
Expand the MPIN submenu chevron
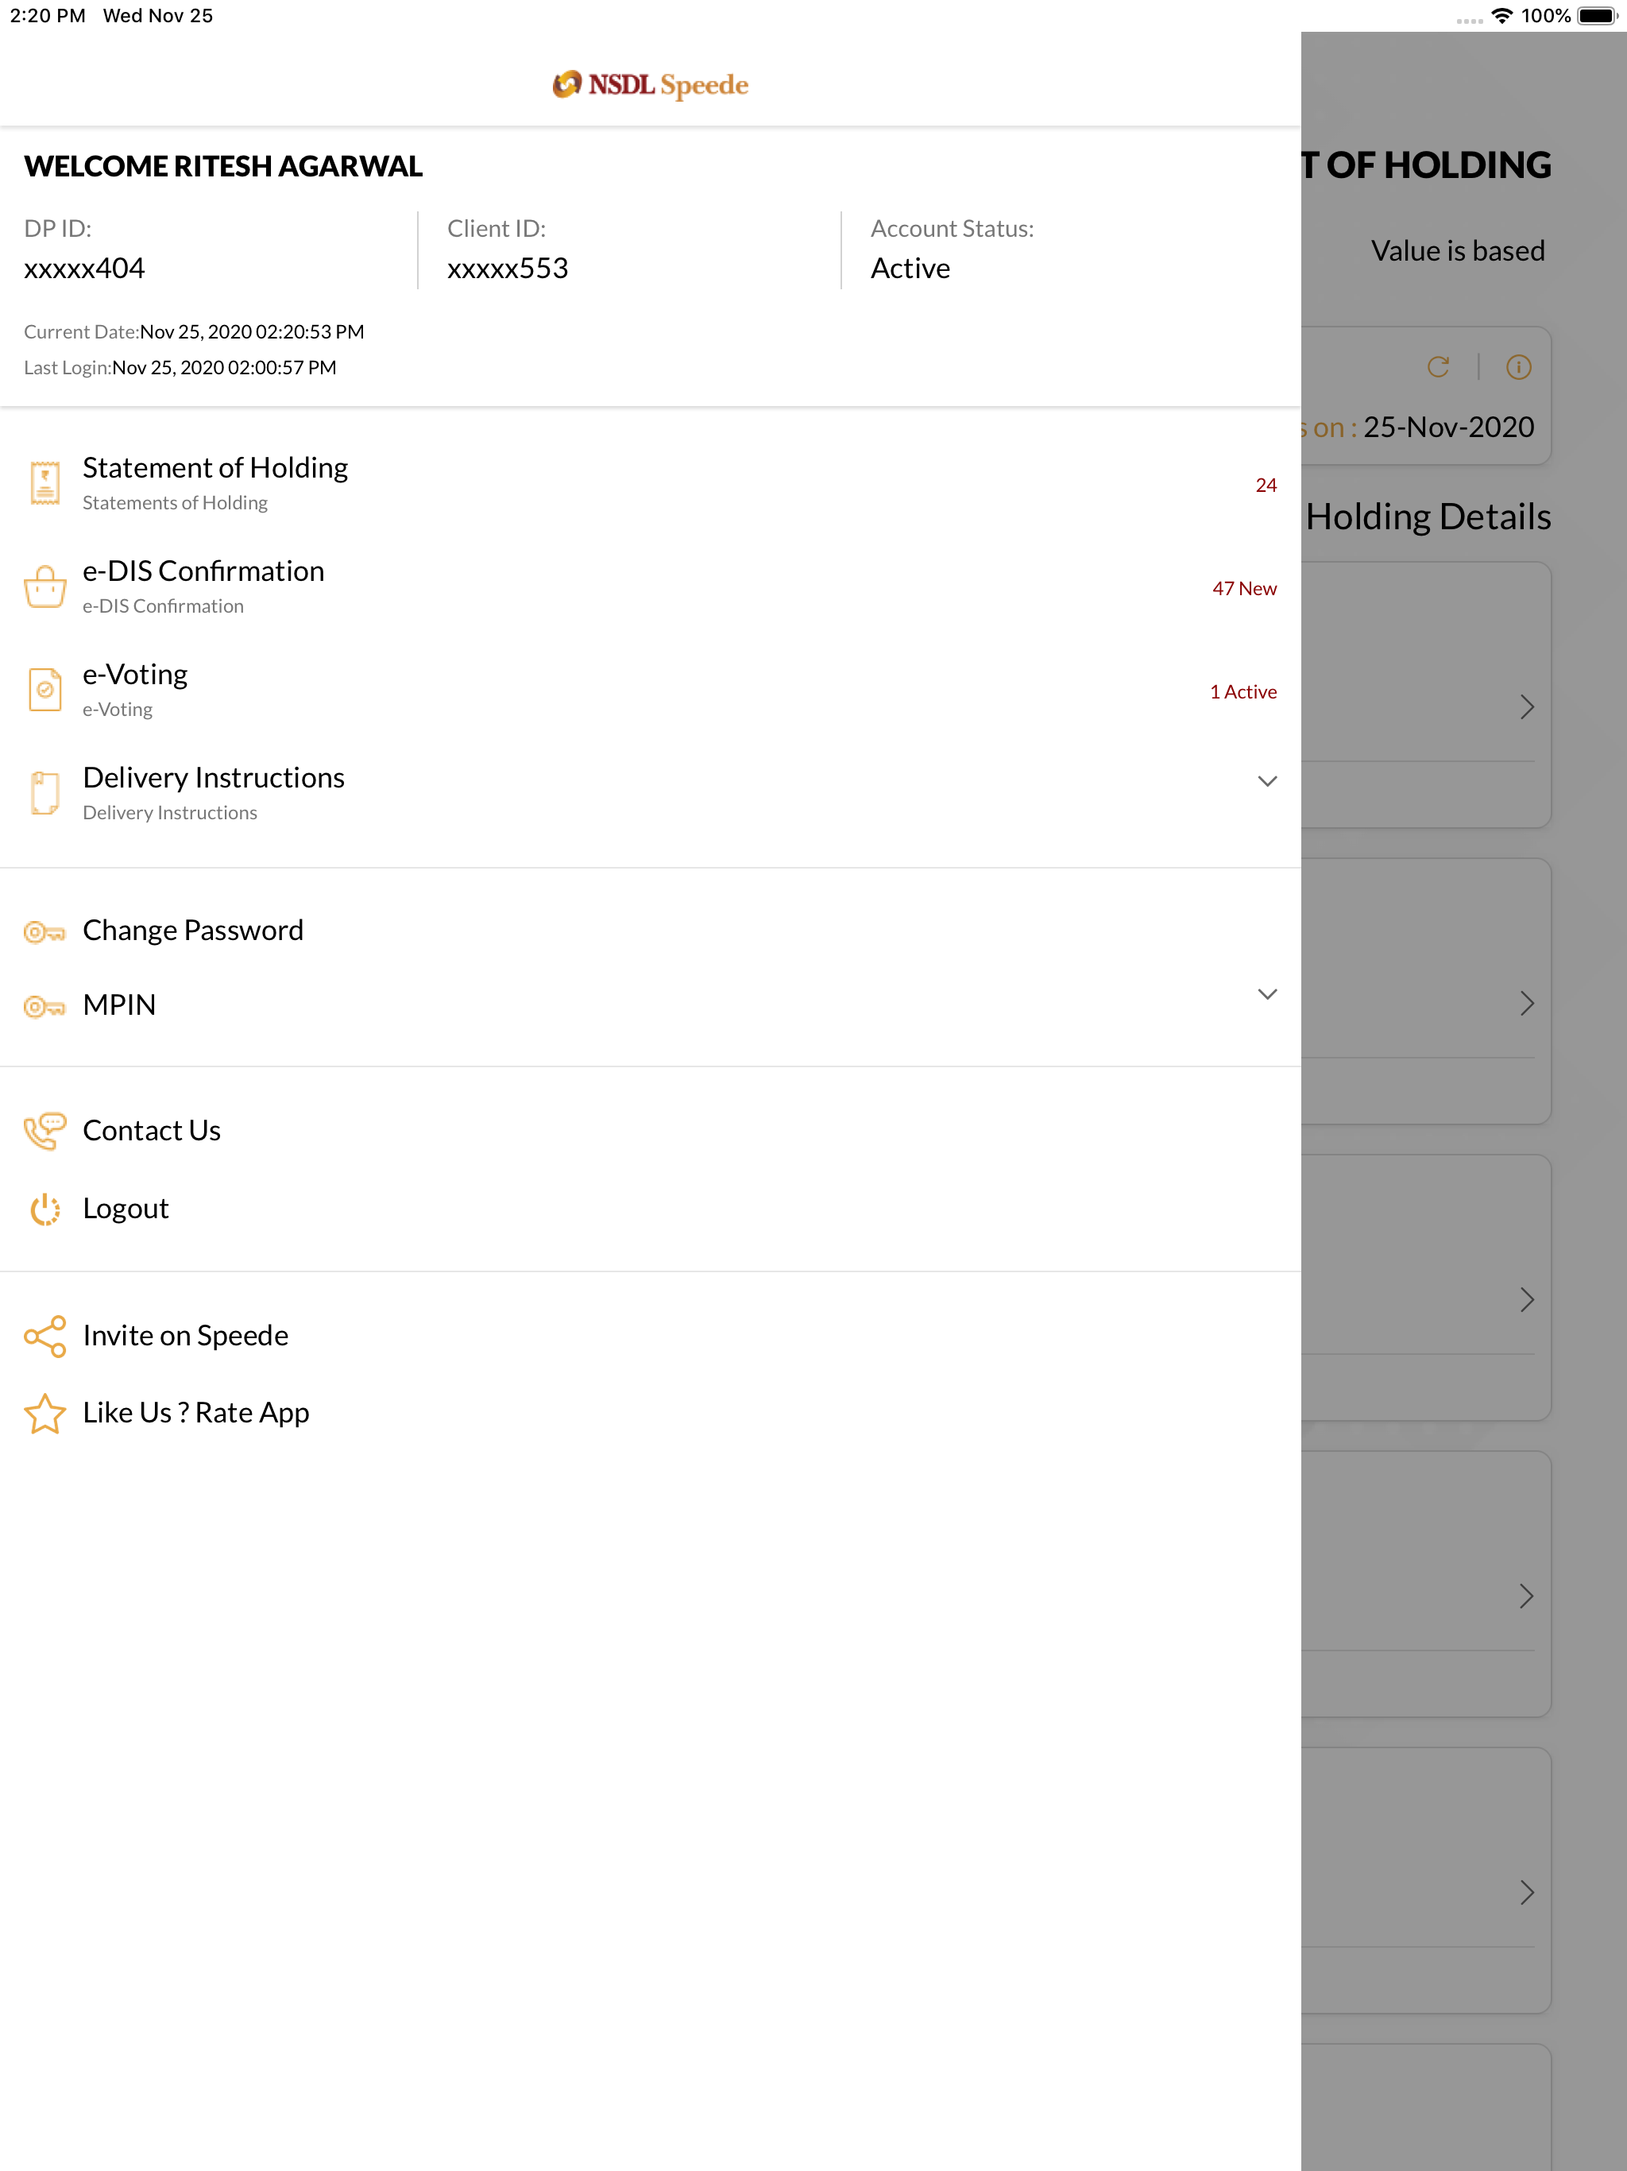(1267, 994)
